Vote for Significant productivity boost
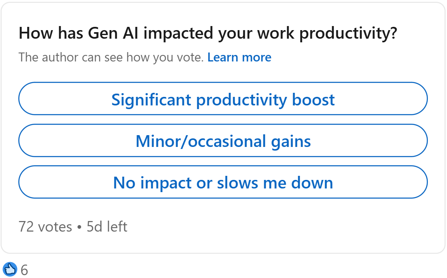447x278 pixels. [x=223, y=99]
